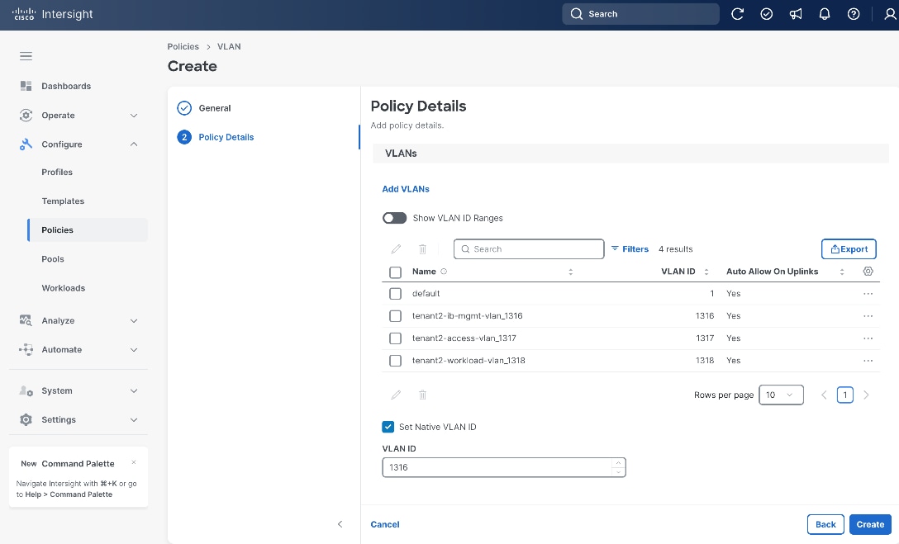Open Pools in Configure menu

pos(53,259)
